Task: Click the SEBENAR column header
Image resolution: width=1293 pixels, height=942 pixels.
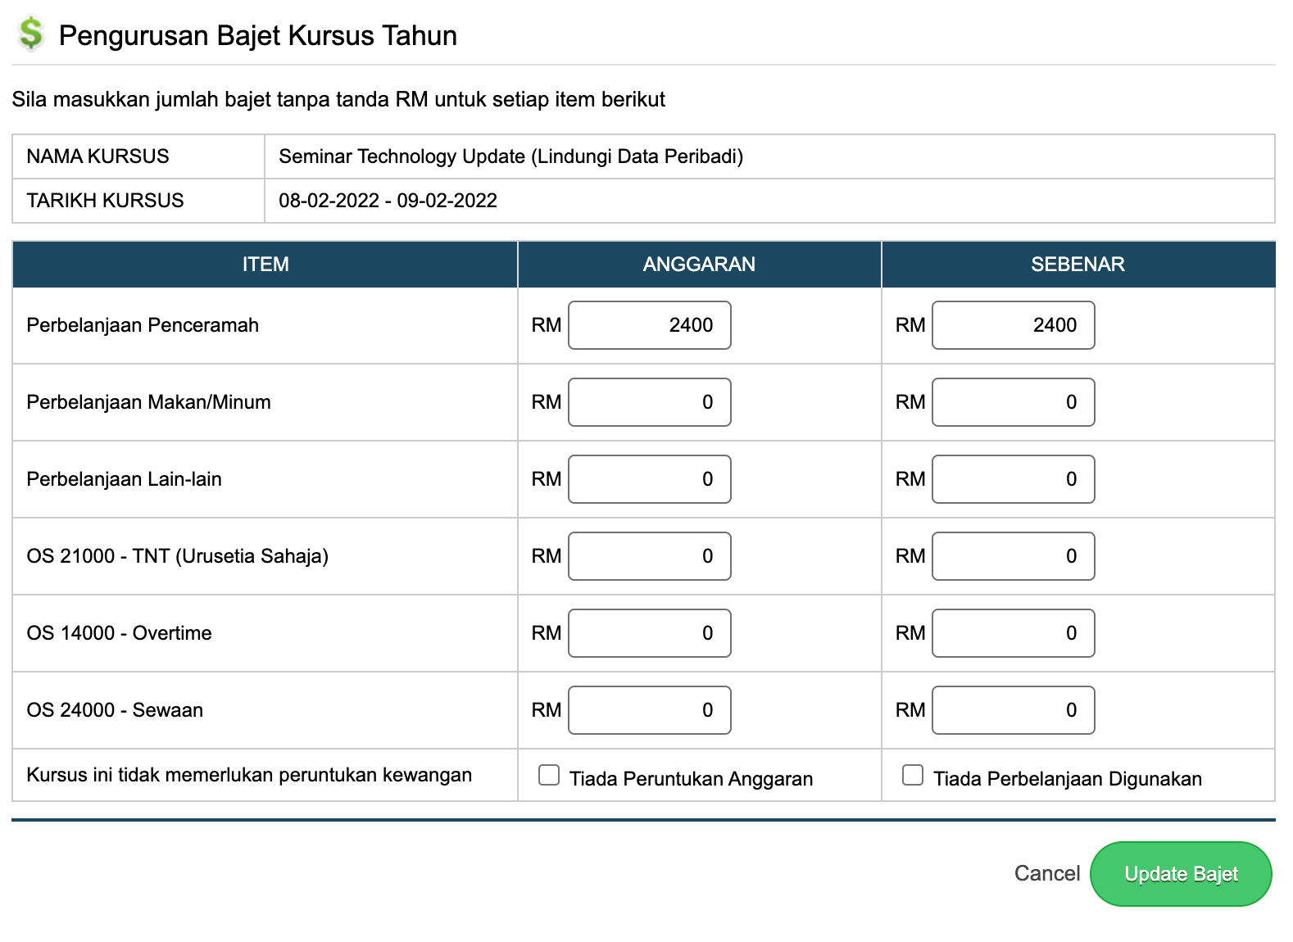Action: click(1078, 264)
